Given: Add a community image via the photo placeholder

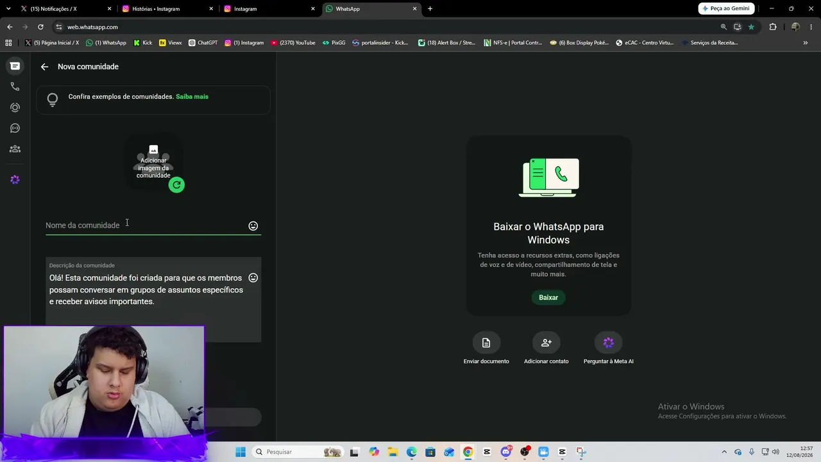Looking at the screenshot, I should [153, 162].
